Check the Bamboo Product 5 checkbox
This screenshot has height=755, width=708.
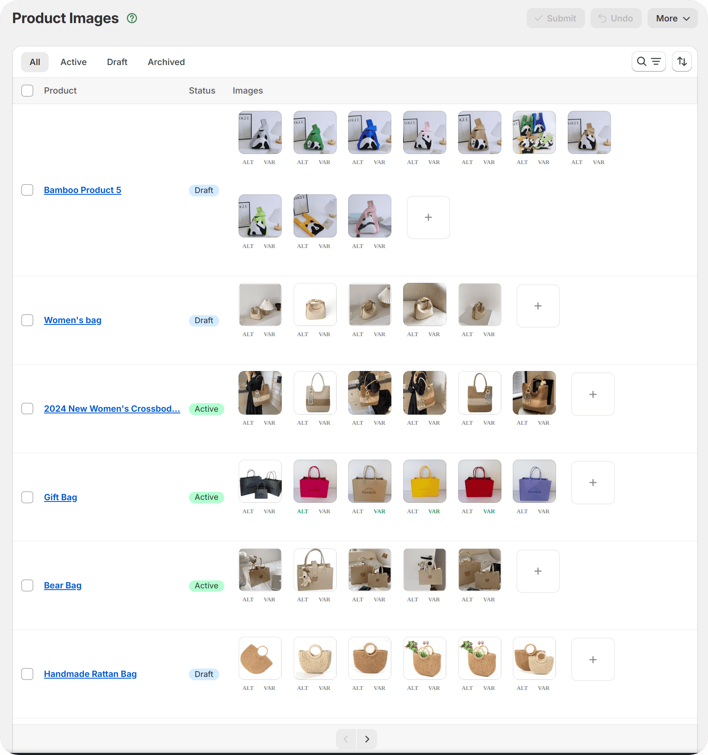click(27, 190)
